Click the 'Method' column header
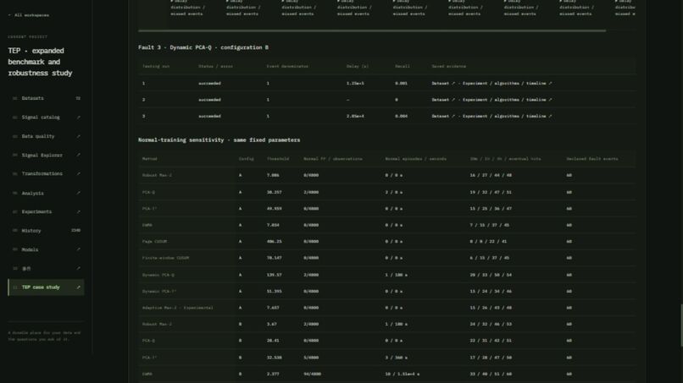The width and height of the screenshot is (683, 383). pyautogui.click(x=149, y=159)
